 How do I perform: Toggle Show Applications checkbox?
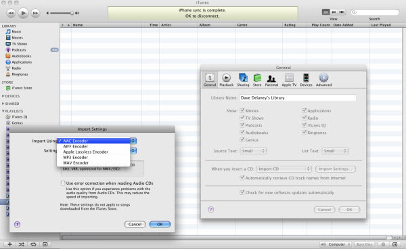click(x=304, y=110)
